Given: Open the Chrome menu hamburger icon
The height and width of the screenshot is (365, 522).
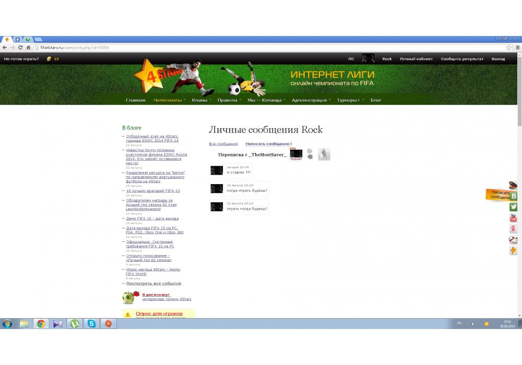Looking at the screenshot, I should click(518, 47).
